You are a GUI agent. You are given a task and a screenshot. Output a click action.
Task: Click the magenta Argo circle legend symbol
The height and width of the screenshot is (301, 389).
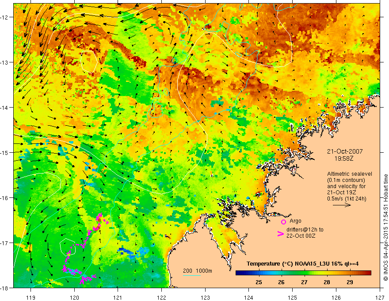point(283,222)
